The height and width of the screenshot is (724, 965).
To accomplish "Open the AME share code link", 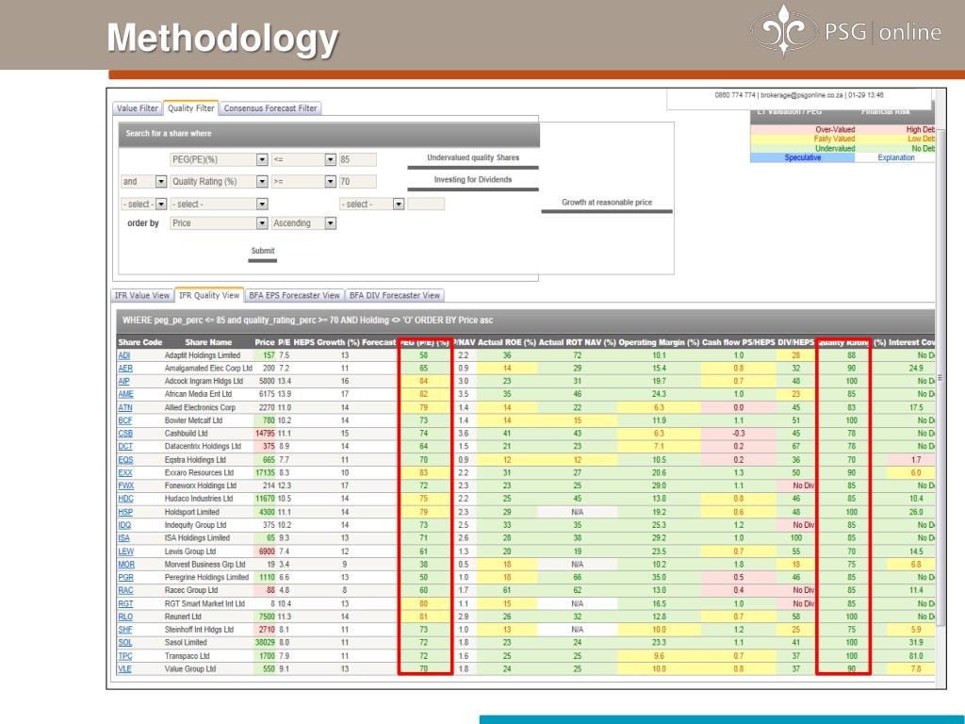I will [125, 394].
